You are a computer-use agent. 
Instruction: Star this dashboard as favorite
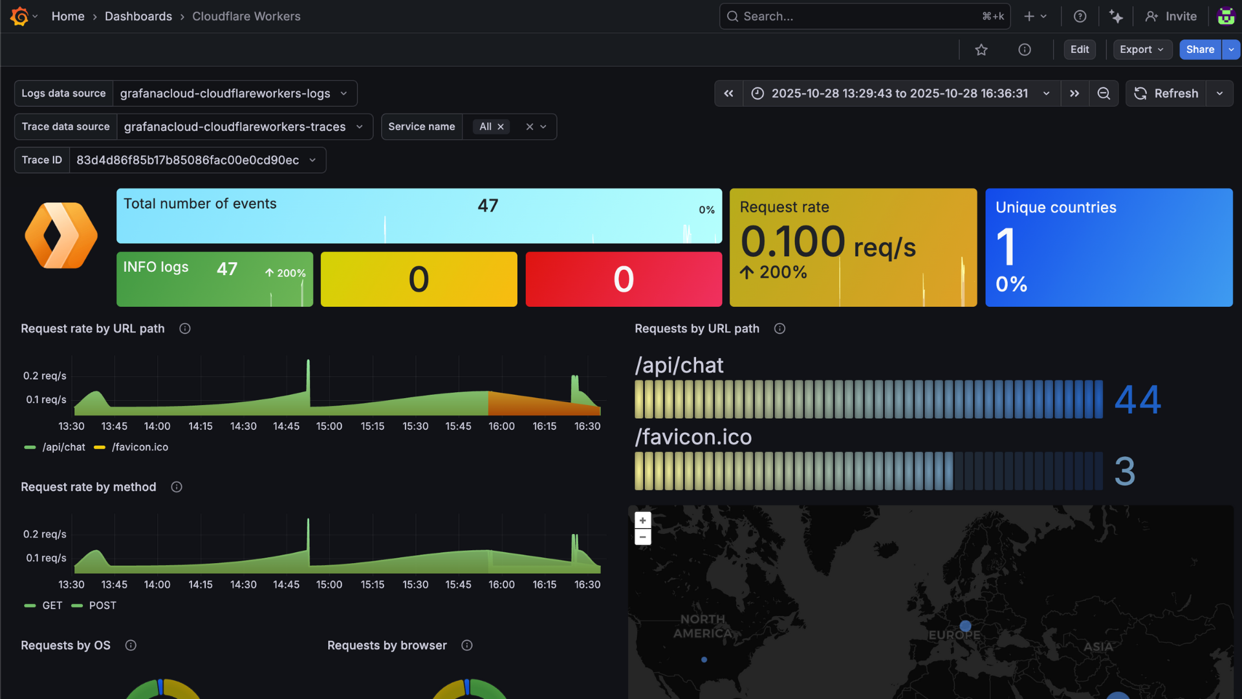pyautogui.click(x=981, y=50)
